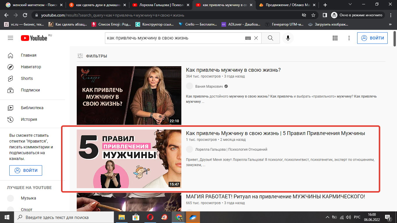Open a new browser tab

point(325,5)
